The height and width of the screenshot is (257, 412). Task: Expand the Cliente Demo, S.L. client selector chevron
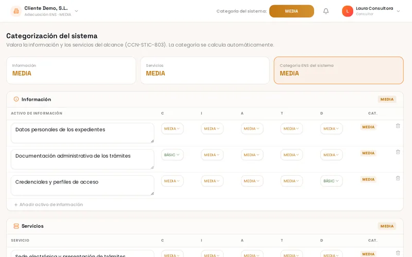(76, 11)
